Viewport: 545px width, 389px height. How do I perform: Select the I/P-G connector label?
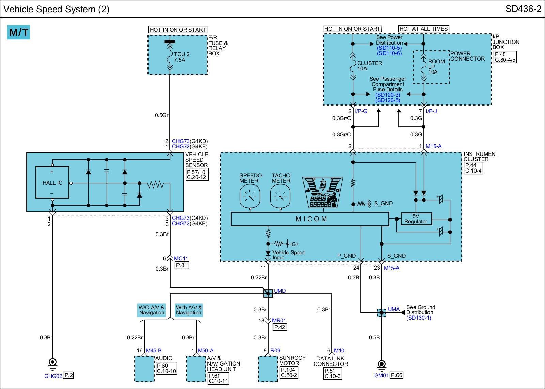[361, 111]
